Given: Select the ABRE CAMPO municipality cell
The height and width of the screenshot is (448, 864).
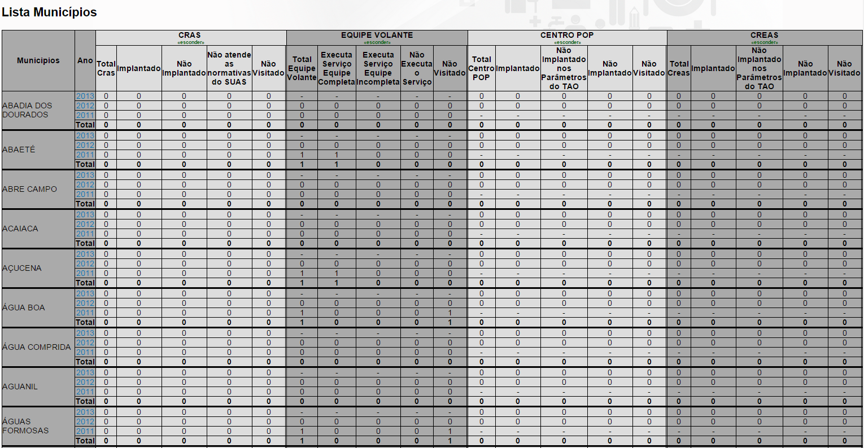Looking at the screenshot, I should click(x=38, y=189).
